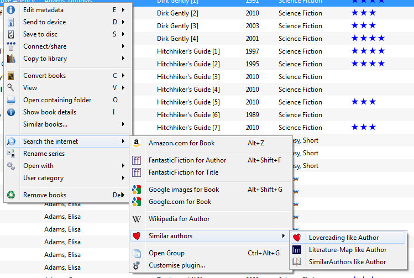414x278 pixels.
Task: Click the Customise plugin gear icon
Action: [x=137, y=265]
